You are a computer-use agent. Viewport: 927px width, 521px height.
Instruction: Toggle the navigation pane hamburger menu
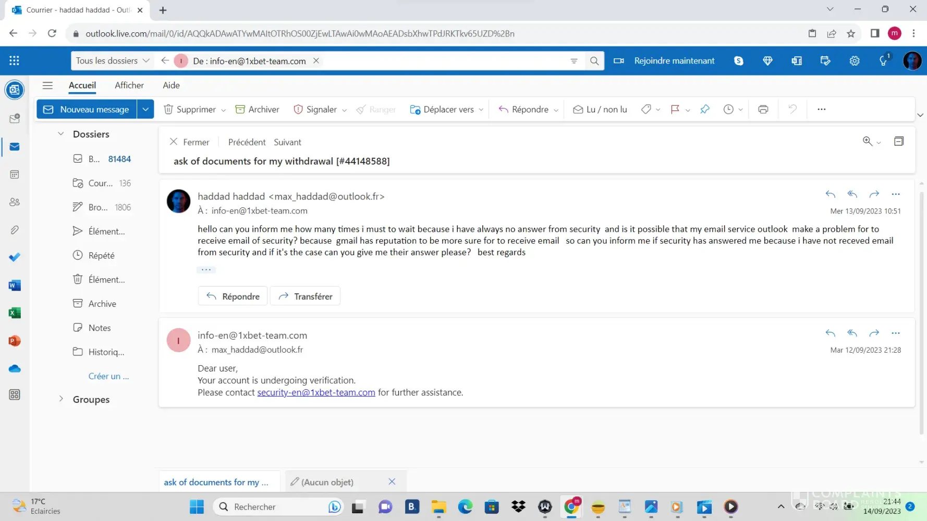click(47, 85)
